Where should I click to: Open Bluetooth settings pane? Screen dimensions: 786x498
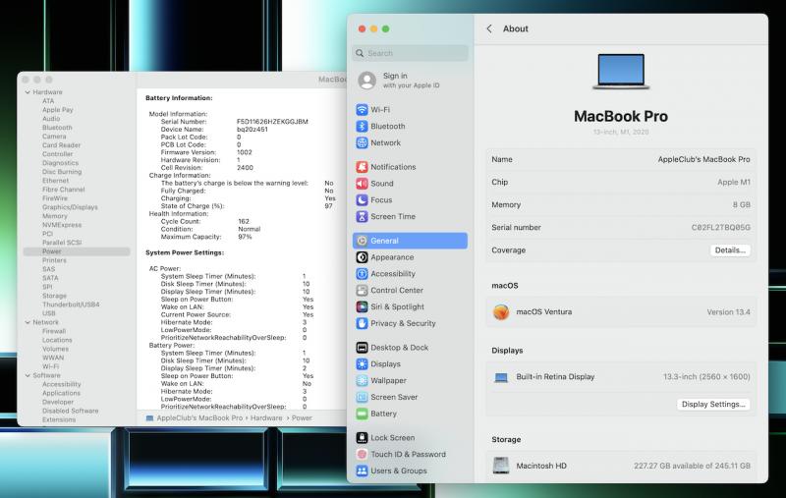pyautogui.click(x=387, y=127)
